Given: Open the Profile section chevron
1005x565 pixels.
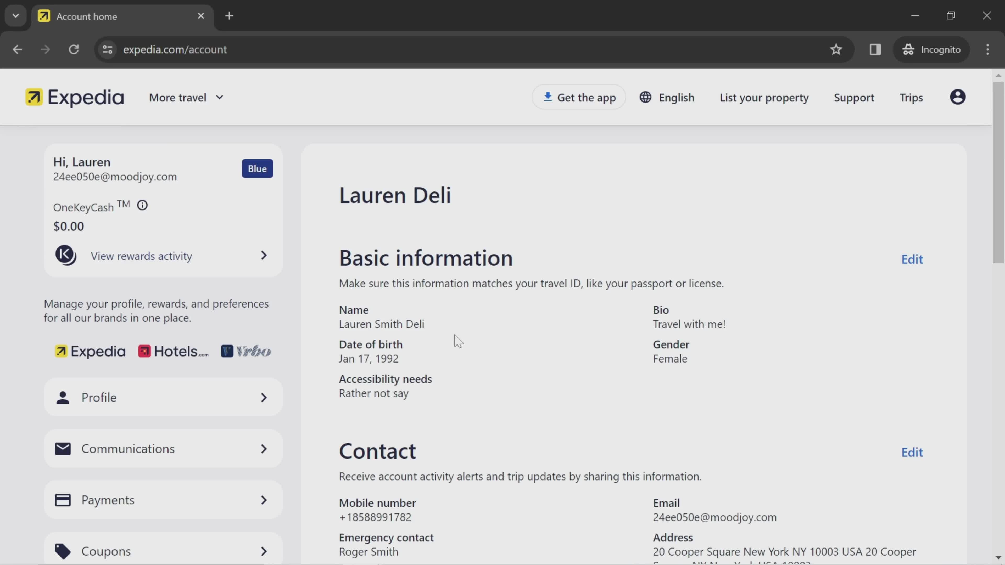Looking at the screenshot, I should click(x=264, y=397).
